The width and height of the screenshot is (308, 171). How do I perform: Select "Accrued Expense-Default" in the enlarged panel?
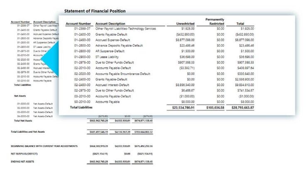click(112, 40)
